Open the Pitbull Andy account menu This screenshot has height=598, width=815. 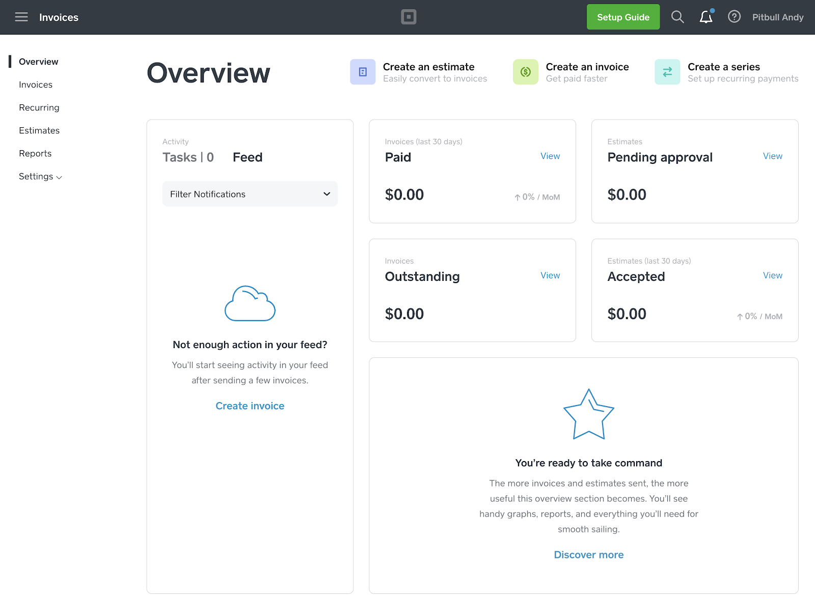(x=777, y=17)
